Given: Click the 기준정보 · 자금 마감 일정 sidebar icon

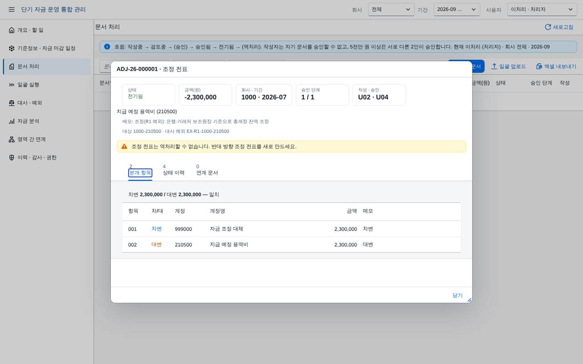Looking at the screenshot, I should 12,48.
